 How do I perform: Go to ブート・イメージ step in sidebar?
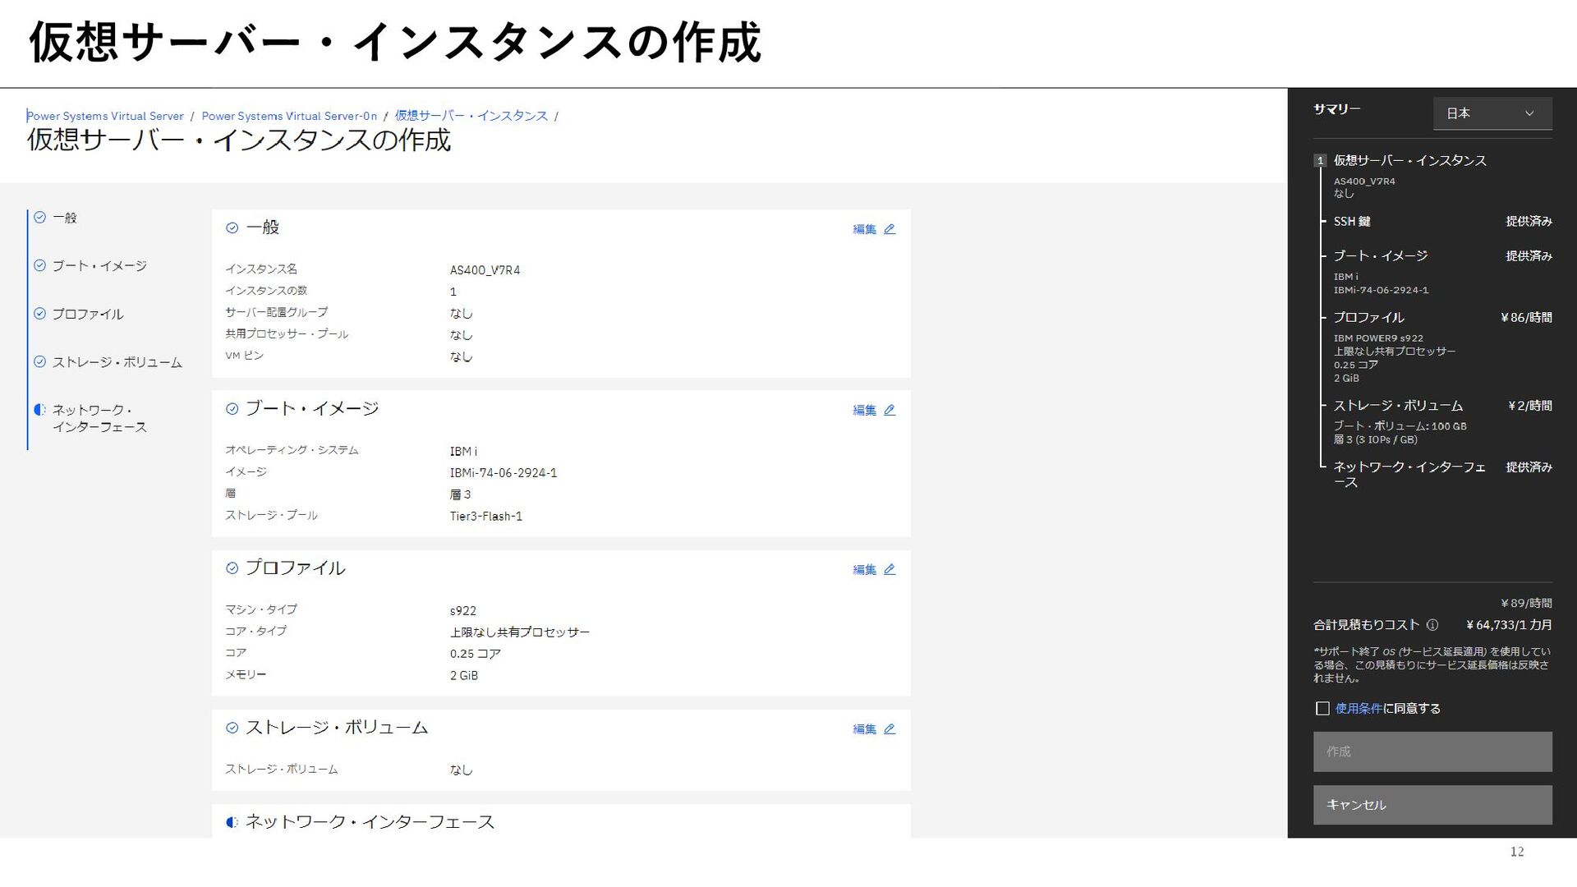(99, 266)
